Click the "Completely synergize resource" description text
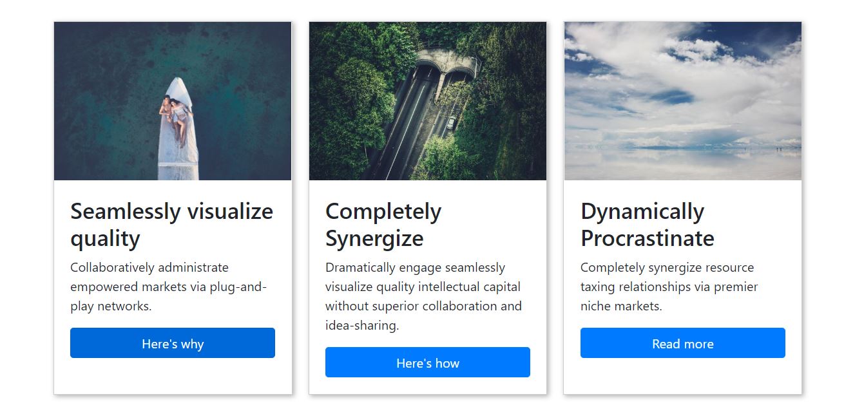 point(669,287)
